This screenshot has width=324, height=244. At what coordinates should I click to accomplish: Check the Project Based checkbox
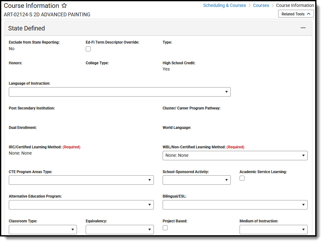165,228
